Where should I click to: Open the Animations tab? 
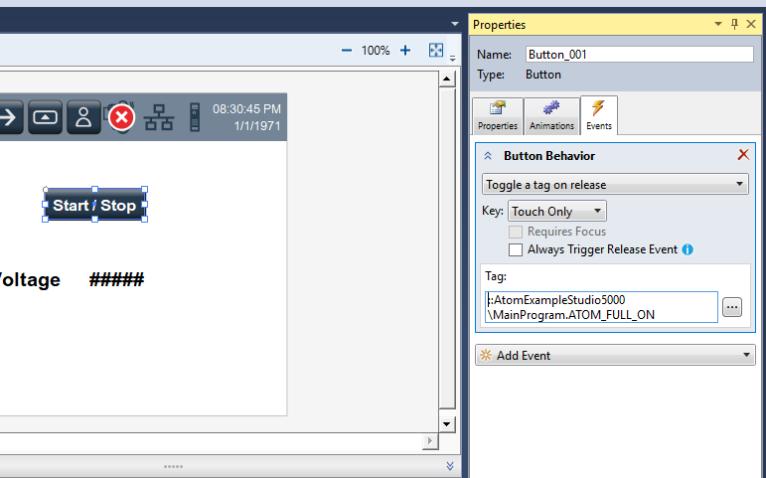click(552, 116)
